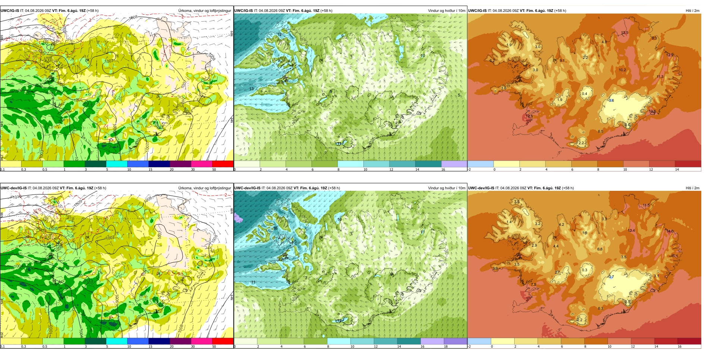Click the 10.2 temperature value on UWC/IG-IS map
This screenshot has height=354, width=708.
tap(622, 70)
